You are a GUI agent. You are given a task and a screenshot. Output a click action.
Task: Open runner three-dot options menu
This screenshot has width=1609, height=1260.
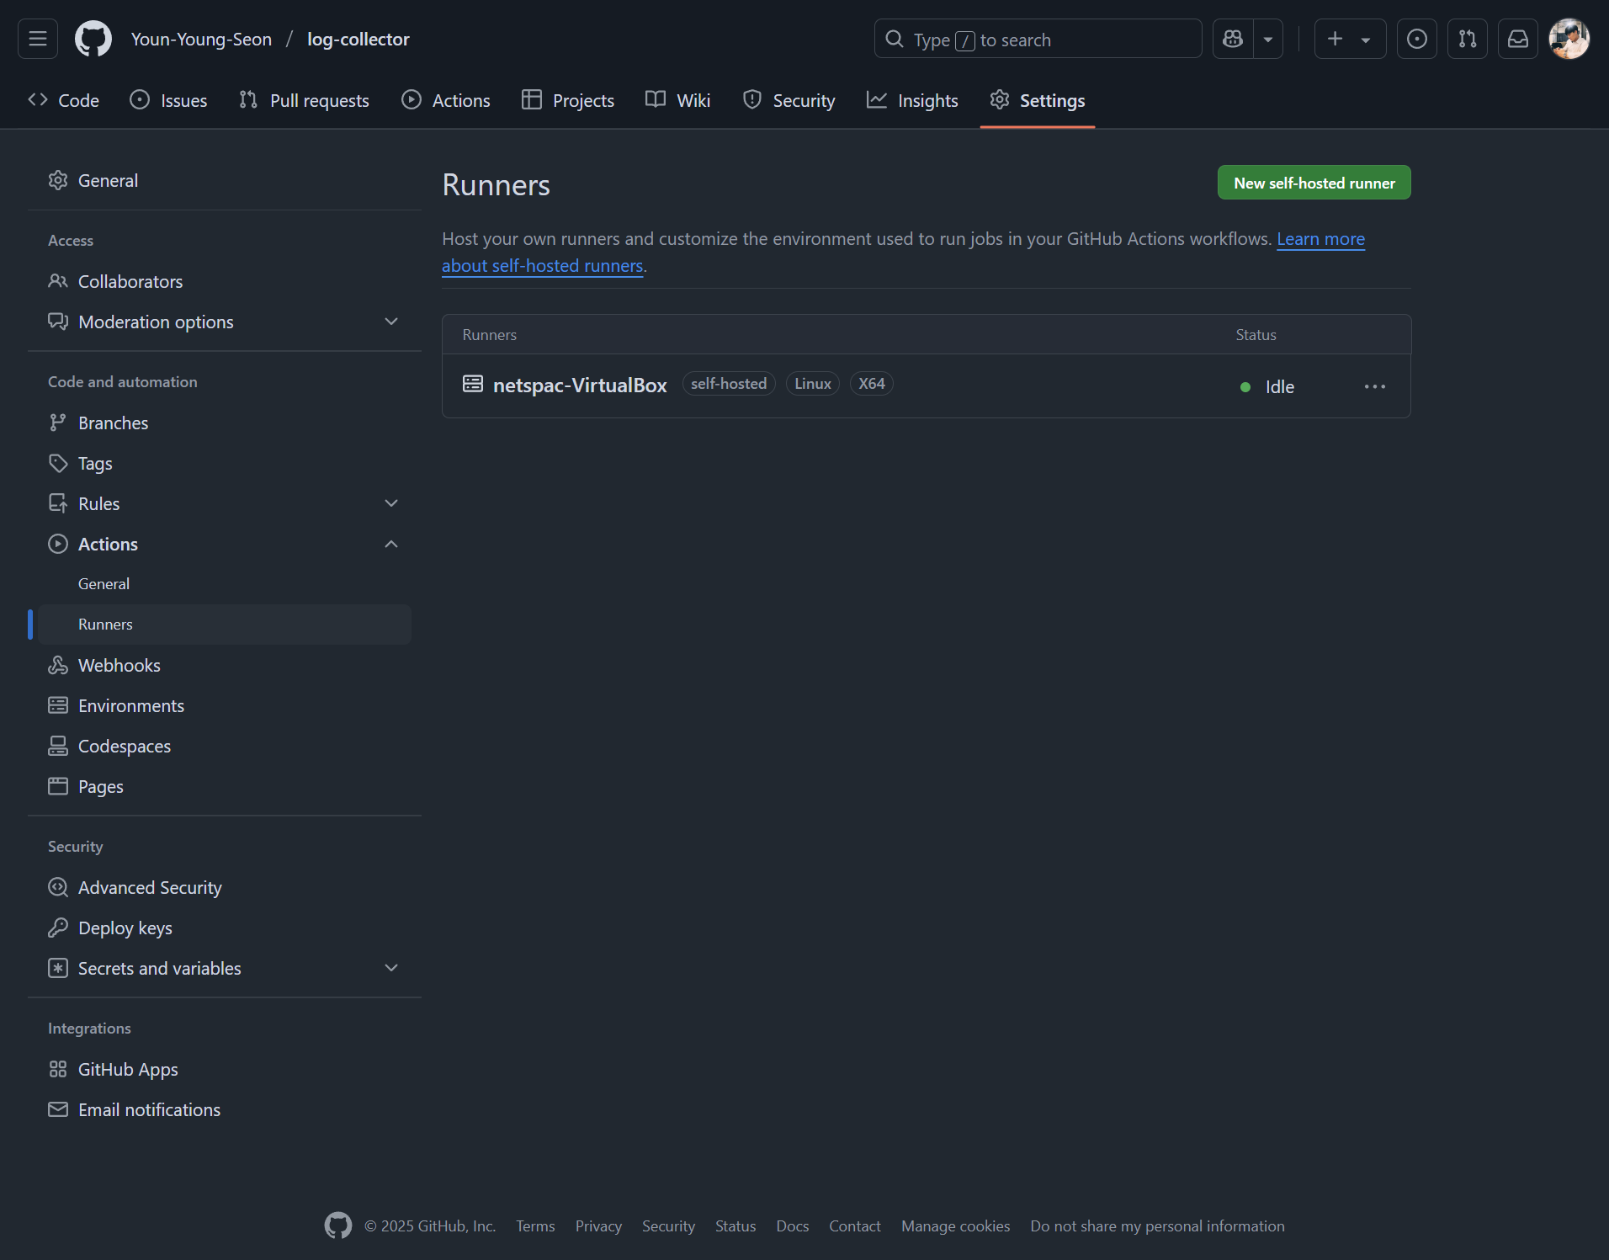(x=1375, y=386)
